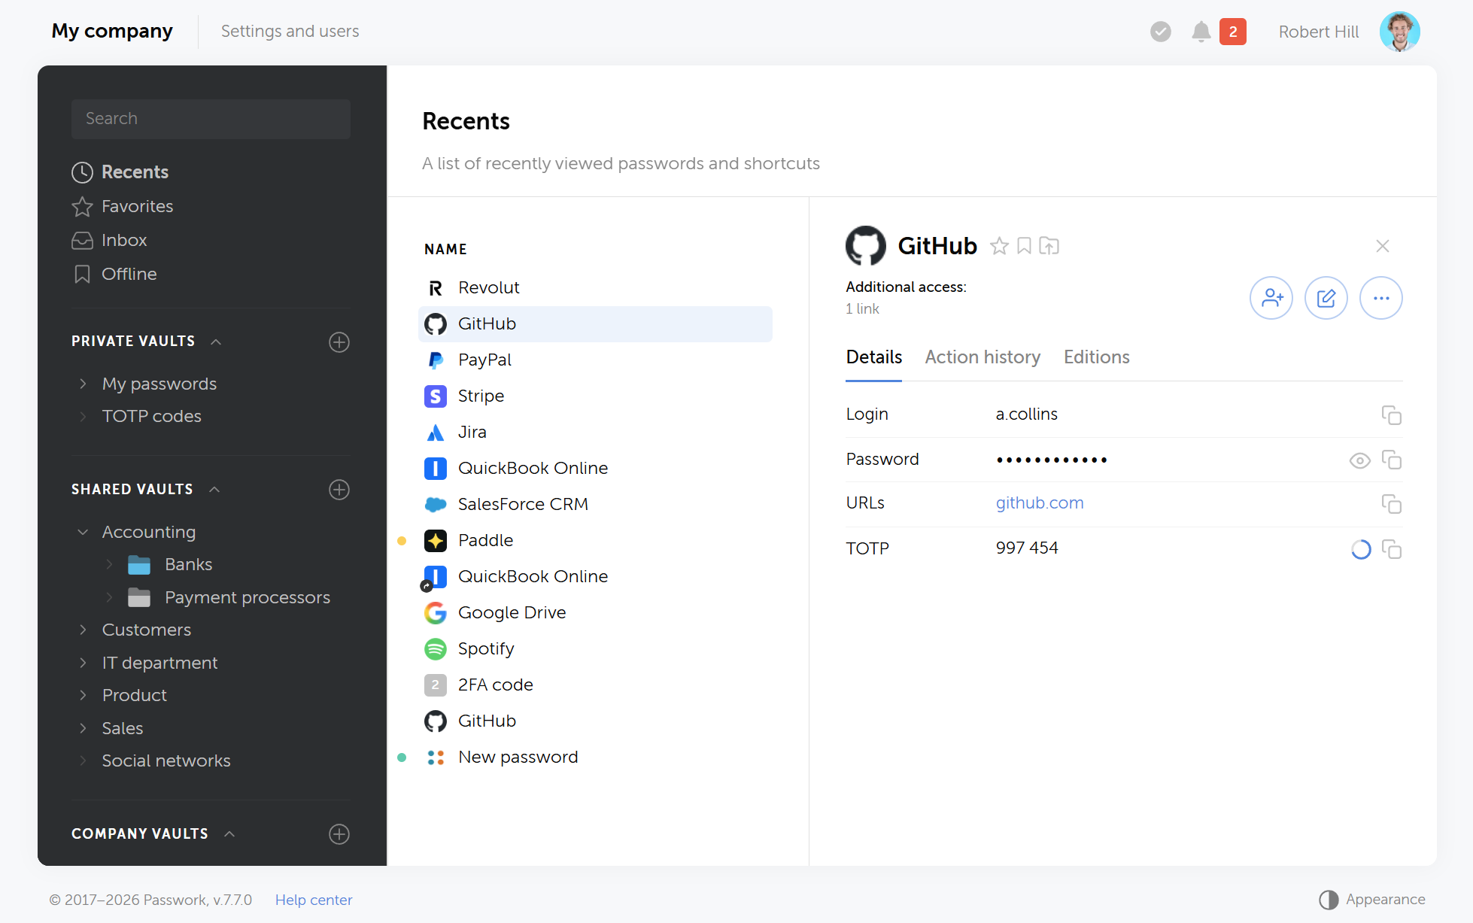Open Recents in the sidebar
Image resolution: width=1473 pixels, height=923 pixels.
(120, 172)
